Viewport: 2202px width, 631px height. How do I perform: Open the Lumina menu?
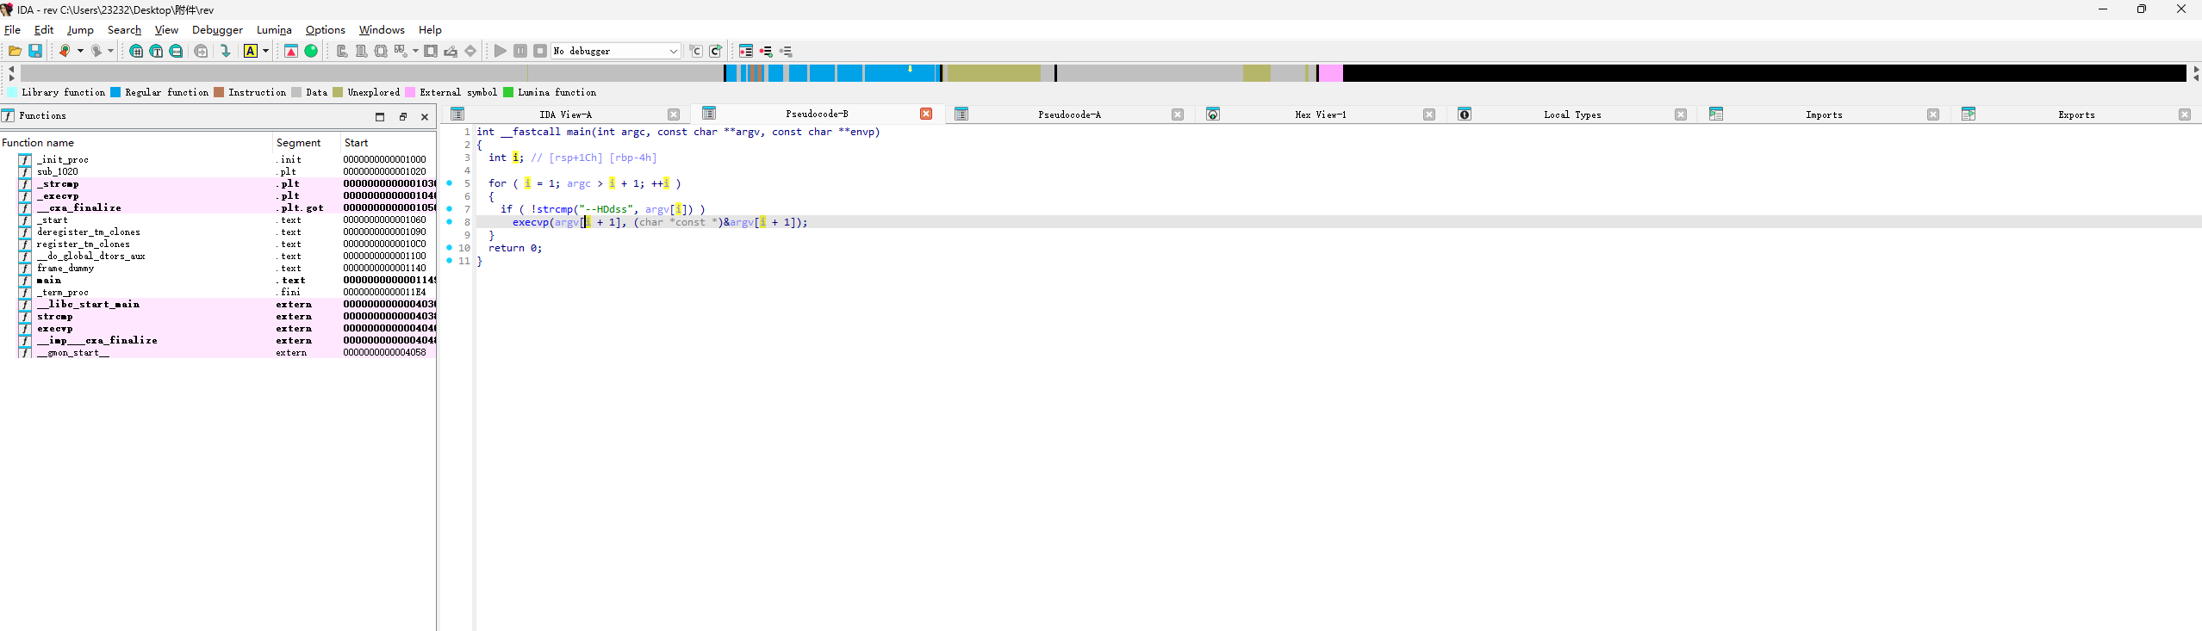tap(274, 30)
